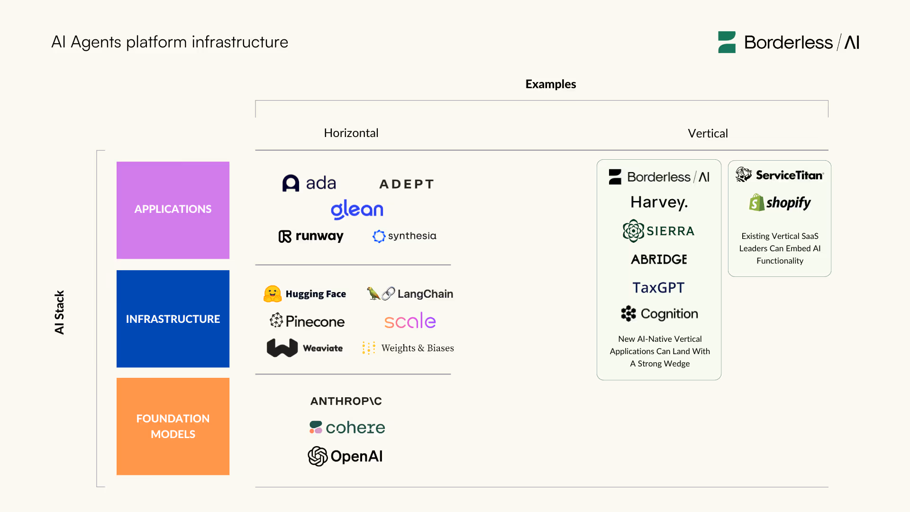Click the cohere logo
910x512 pixels.
pyautogui.click(x=347, y=428)
